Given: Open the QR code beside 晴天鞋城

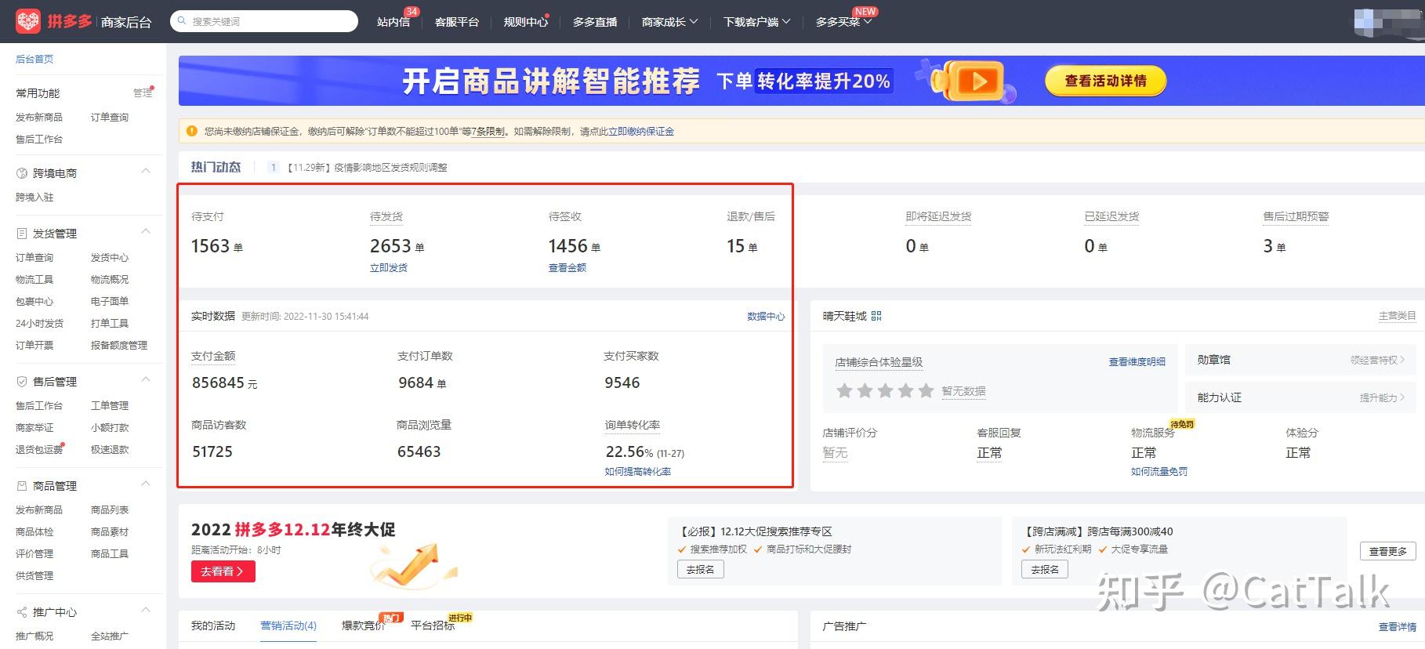Looking at the screenshot, I should coord(876,316).
